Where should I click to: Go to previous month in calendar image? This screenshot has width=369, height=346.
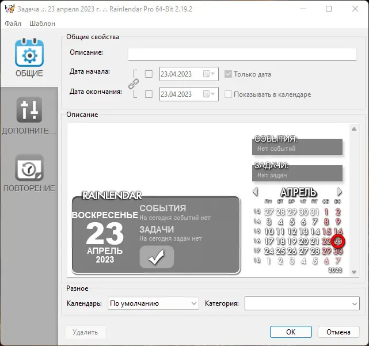click(x=256, y=192)
